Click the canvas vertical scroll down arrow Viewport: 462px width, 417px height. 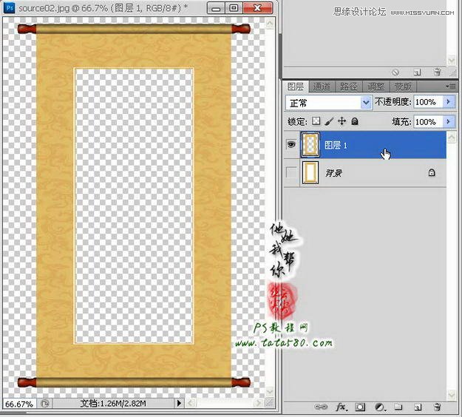tap(270, 391)
